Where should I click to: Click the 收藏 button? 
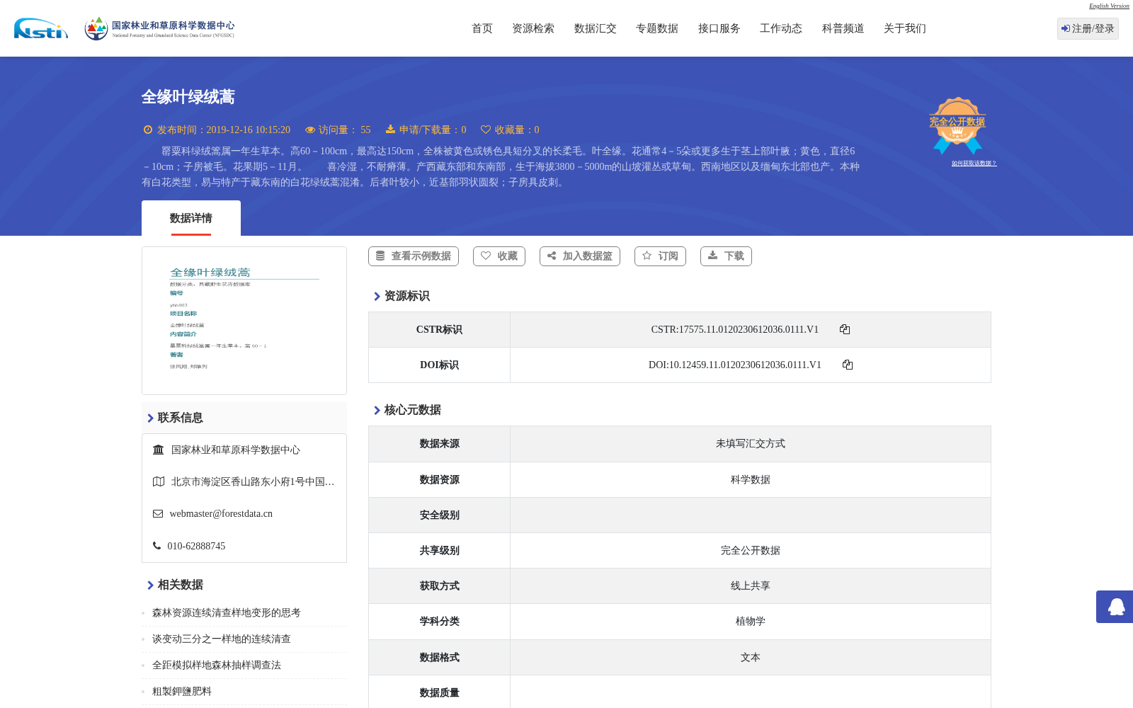[x=499, y=256]
